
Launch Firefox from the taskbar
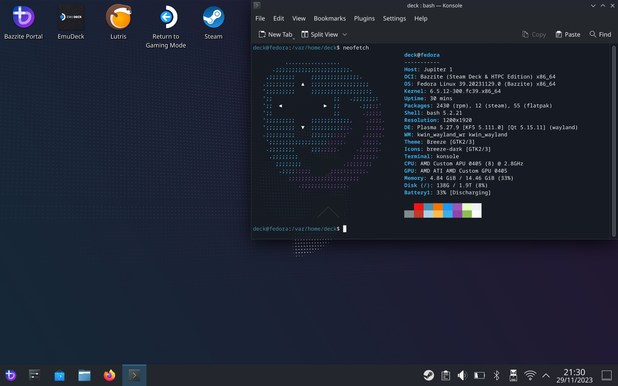pos(109,375)
